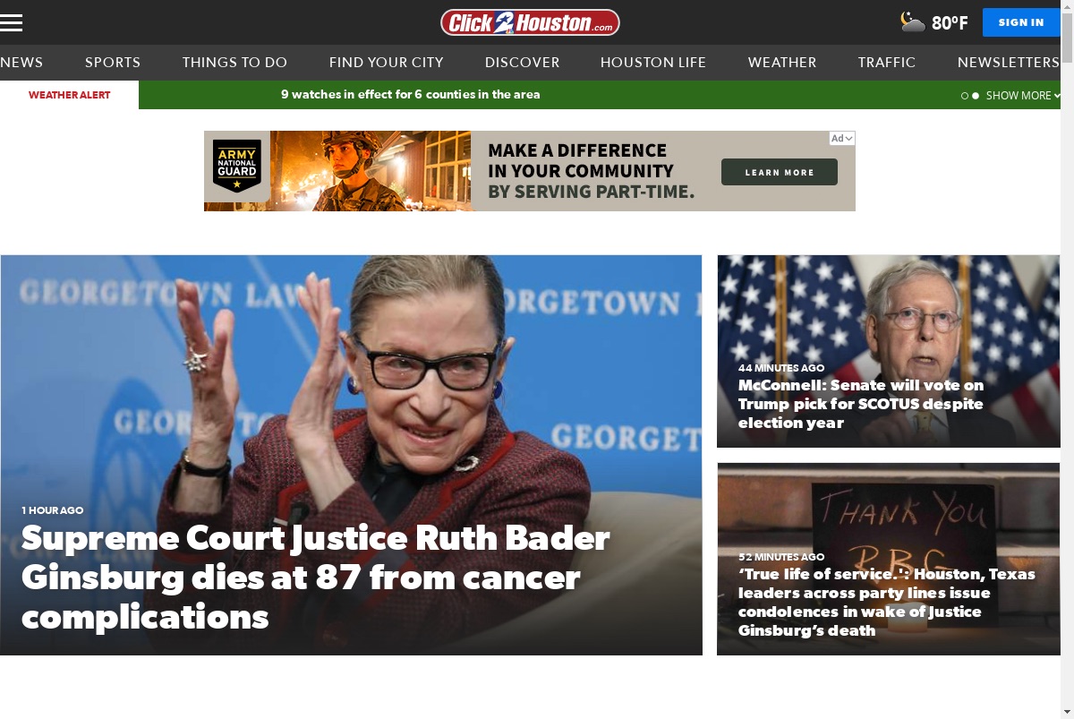Open Houston Life section

[653, 63]
